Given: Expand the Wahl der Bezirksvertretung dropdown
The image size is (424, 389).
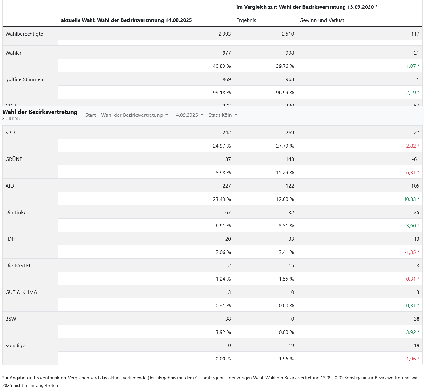Looking at the screenshot, I should coord(134,115).
